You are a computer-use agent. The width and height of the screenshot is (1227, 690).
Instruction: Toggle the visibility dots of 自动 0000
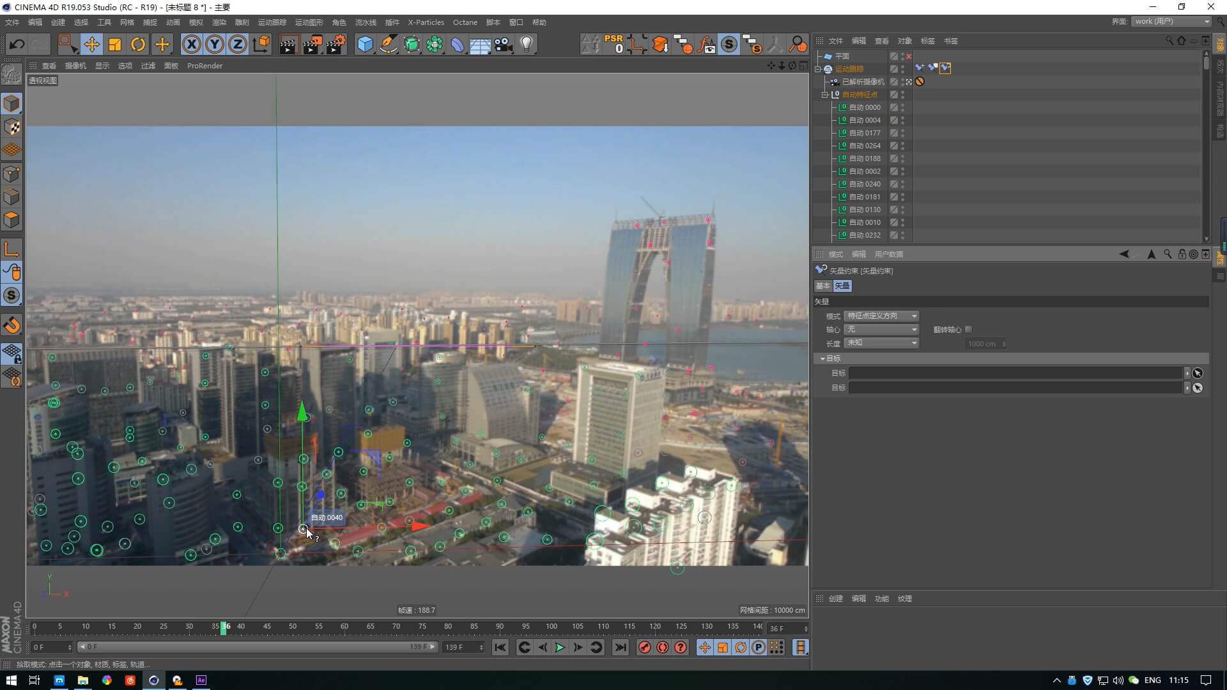[903, 107]
